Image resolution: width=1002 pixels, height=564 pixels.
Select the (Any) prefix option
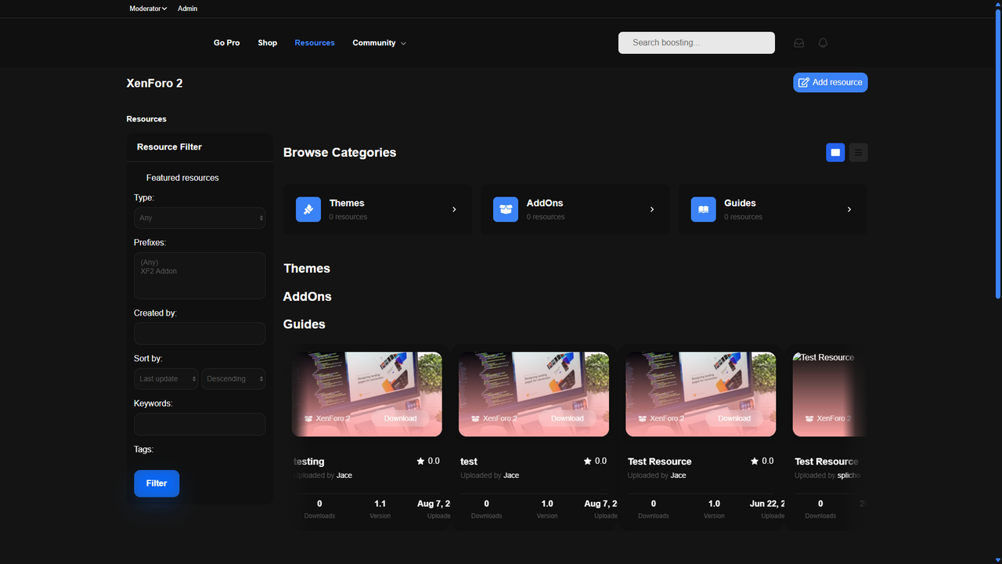(150, 262)
